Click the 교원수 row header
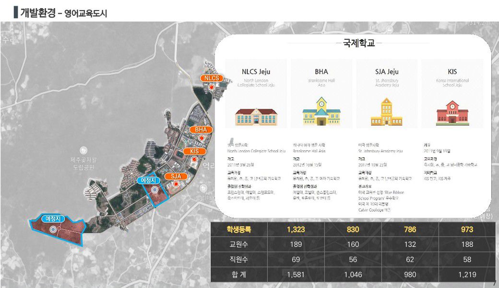This screenshot has width=499, height=288. [238, 244]
